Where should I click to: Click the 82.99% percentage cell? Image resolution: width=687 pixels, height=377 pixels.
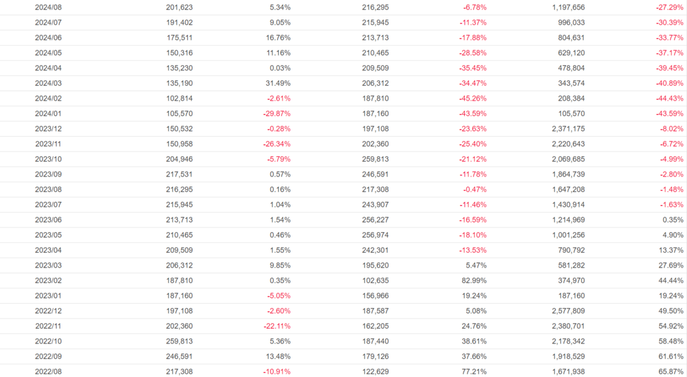[x=473, y=280]
